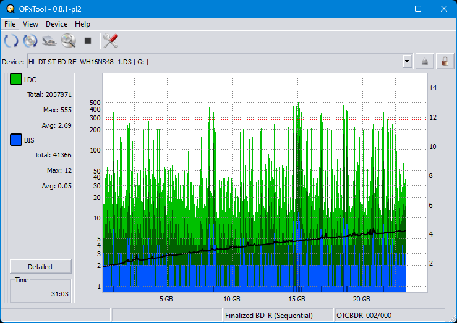Click the rescan devices refresh icon
Screen dimensions: 457x323
pyautogui.click(x=11, y=40)
